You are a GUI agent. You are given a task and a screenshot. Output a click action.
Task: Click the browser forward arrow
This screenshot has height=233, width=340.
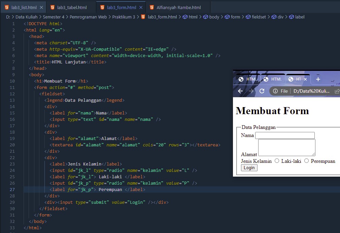(251, 91)
